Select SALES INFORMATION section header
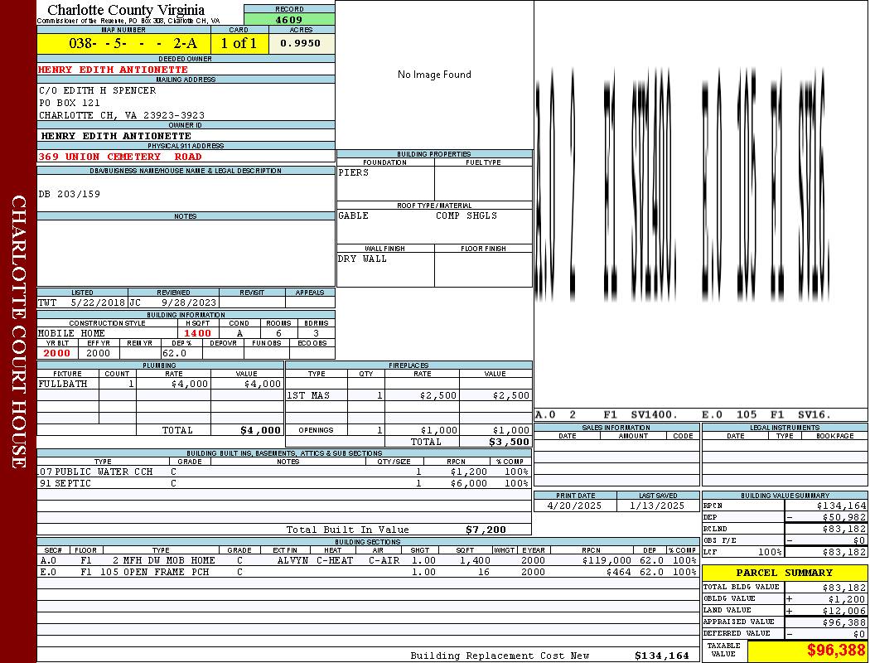The width and height of the screenshot is (870, 663). [616, 427]
